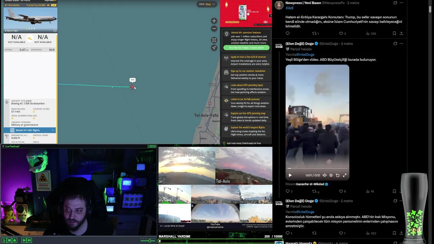Open @IntelDoge mention in Konsolosluk tweet
This screenshot has height=244, width=434.
point(305,212)
